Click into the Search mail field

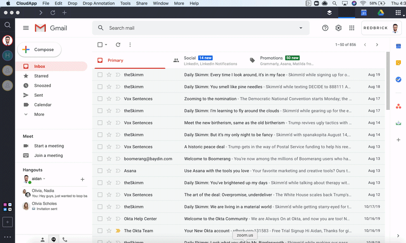[201, 28]
